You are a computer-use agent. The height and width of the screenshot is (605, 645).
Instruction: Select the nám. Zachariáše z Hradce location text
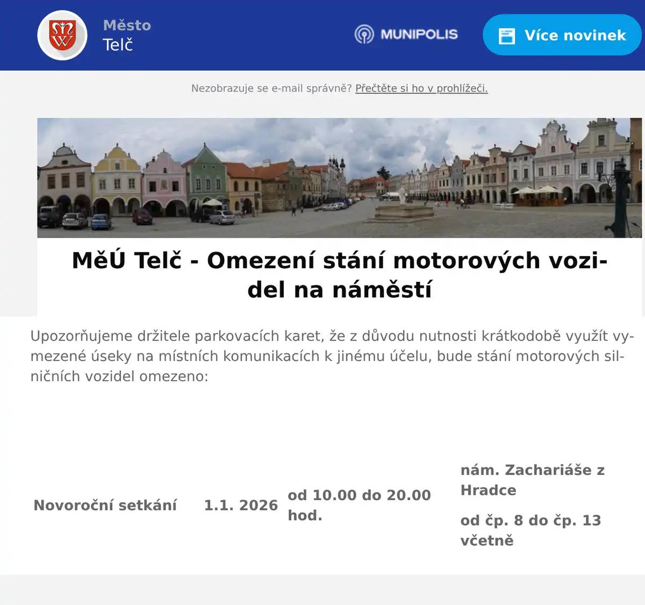click(x=533, y=480)
